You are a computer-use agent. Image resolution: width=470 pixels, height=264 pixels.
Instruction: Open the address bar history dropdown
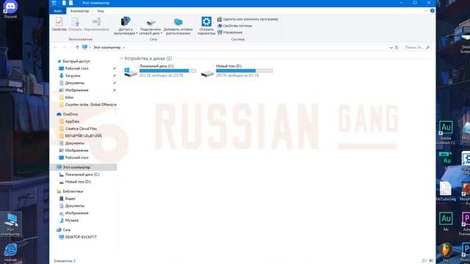(391, 48)
